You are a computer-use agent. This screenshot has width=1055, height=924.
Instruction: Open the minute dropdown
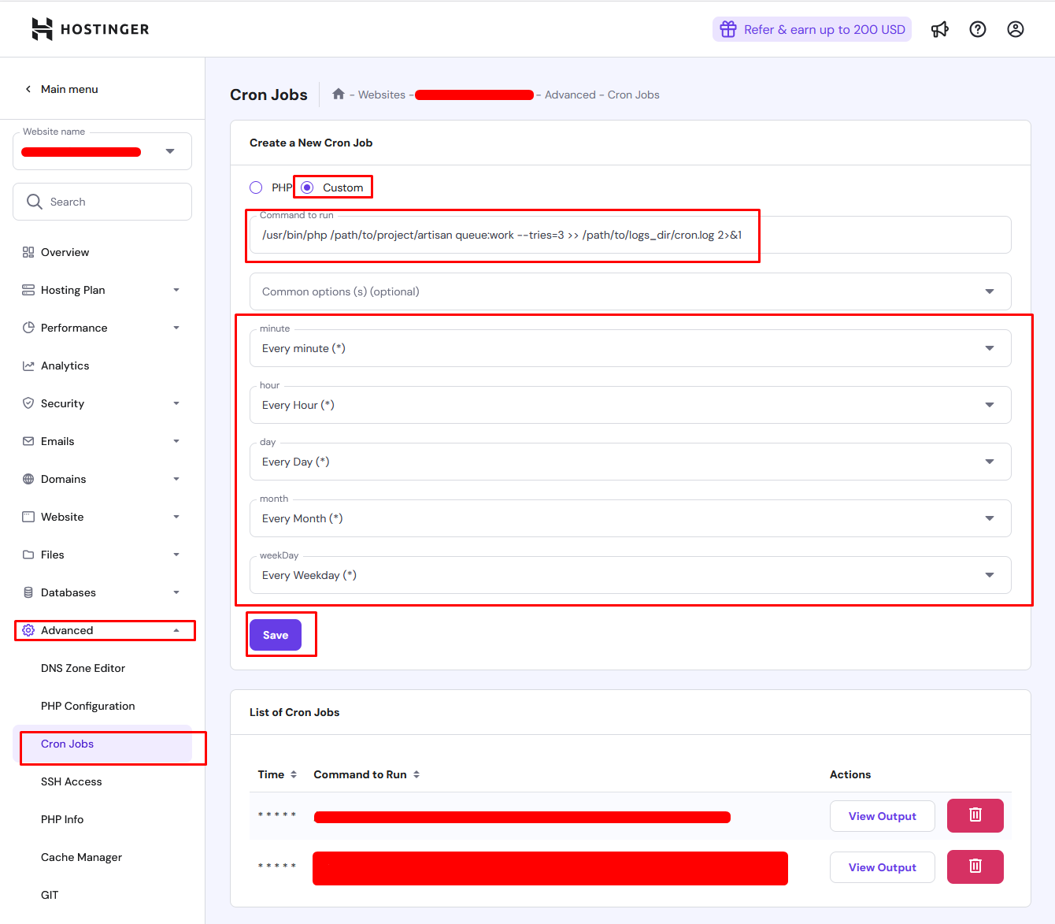coord(630,348)
